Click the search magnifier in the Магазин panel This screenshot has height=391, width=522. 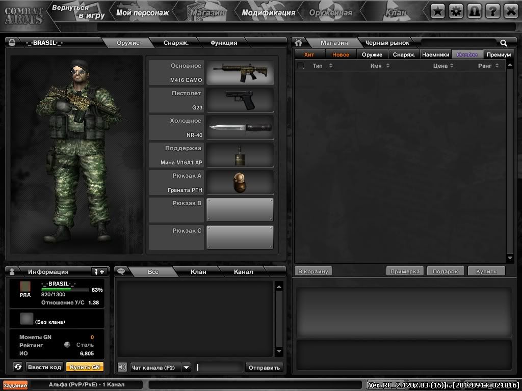coord(504,43)
